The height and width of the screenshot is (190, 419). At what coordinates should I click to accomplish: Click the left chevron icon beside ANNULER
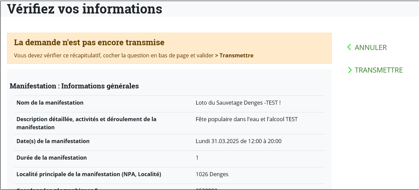[349, 47]
